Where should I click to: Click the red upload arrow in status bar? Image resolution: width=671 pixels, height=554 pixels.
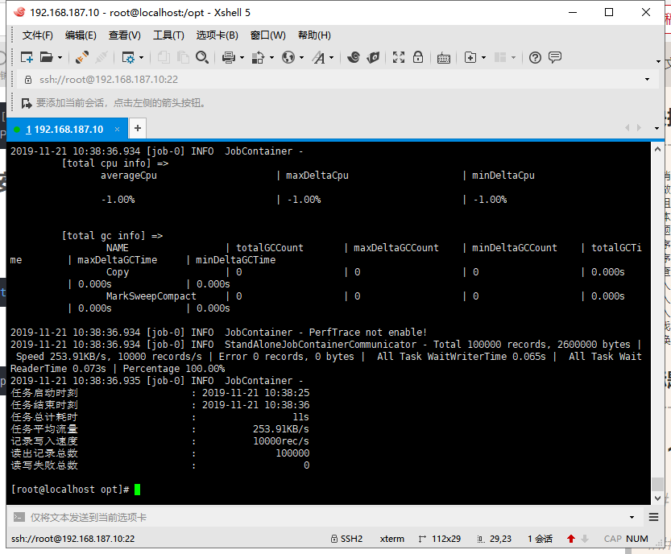(x=571, y=539)
